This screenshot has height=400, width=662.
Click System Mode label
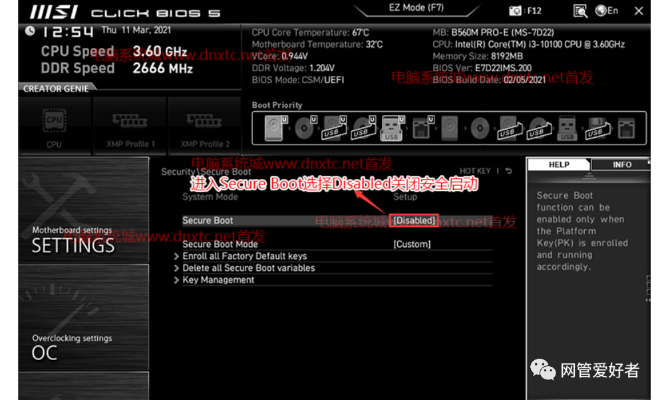tap(210, 197)
